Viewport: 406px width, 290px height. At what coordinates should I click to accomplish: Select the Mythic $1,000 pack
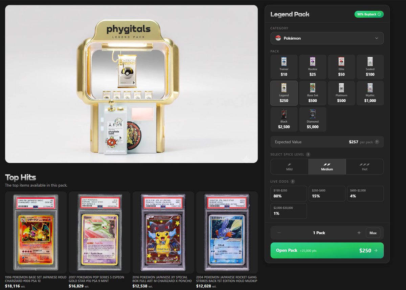[x=370, y=93]
